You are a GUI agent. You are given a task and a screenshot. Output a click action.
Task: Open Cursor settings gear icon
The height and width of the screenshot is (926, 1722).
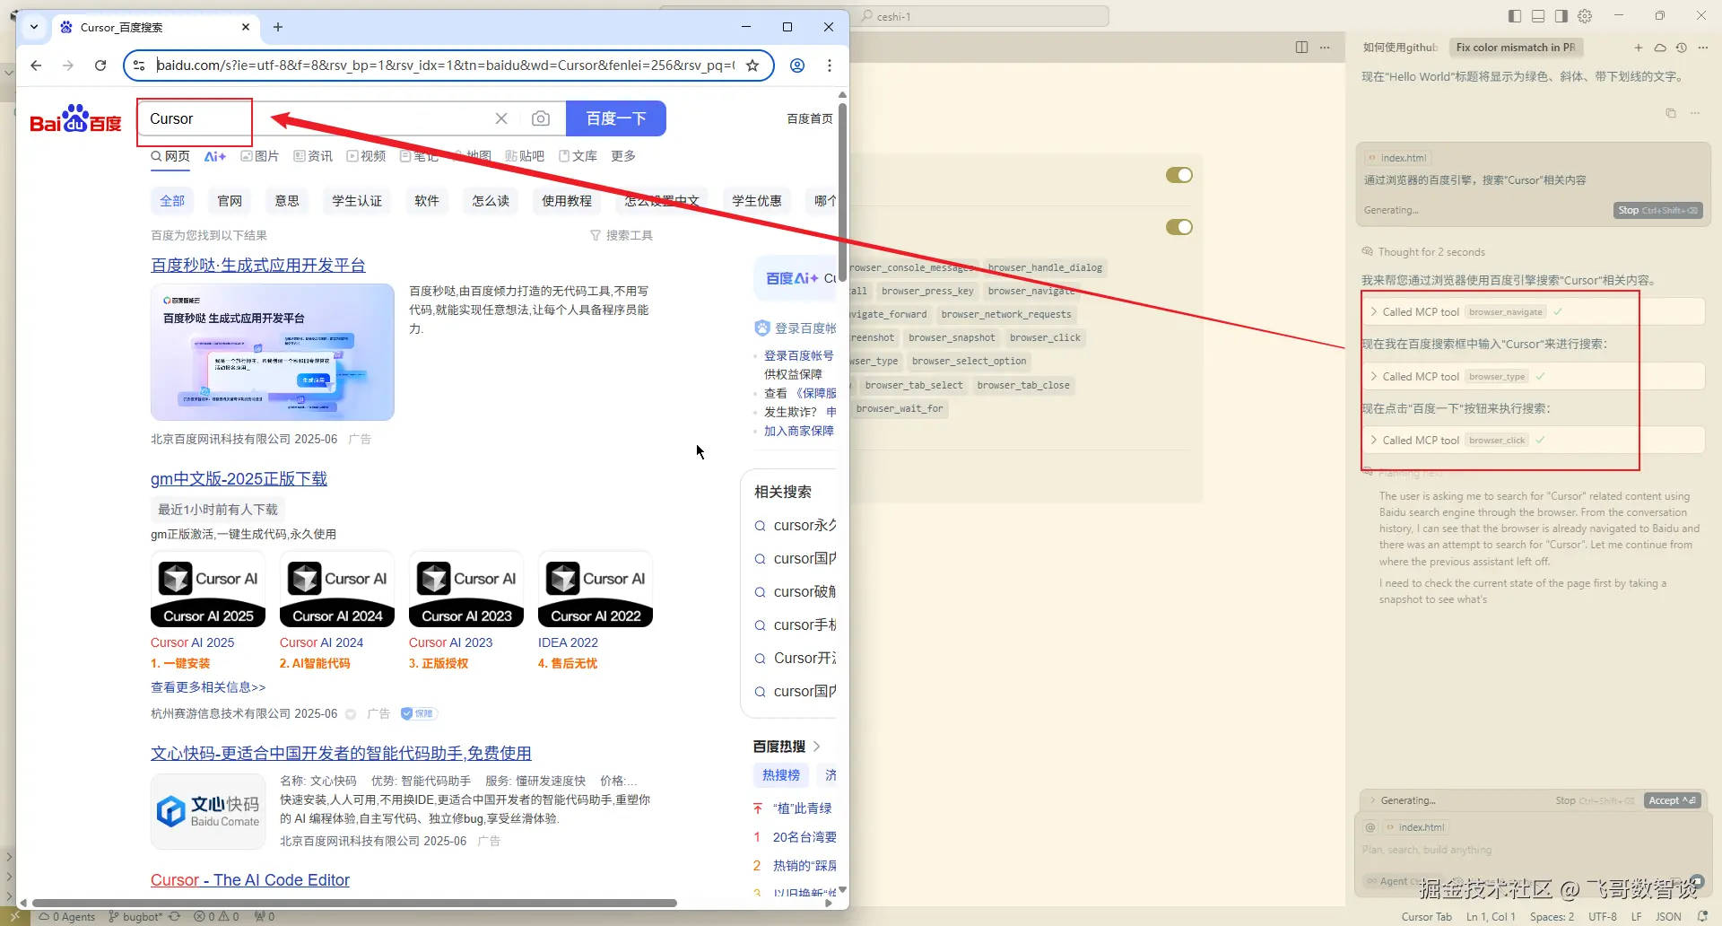1585,16
